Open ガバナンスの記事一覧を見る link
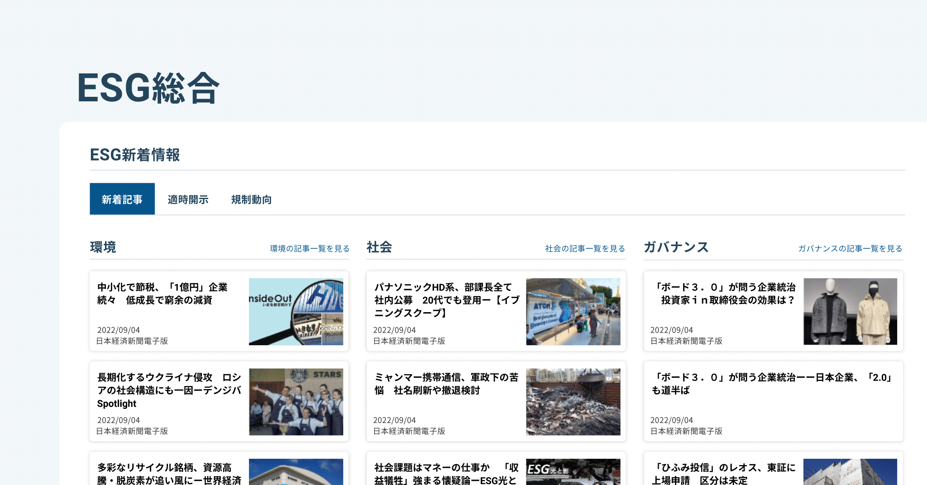Viewport: 927px width, 485px height. pos(850,248)
